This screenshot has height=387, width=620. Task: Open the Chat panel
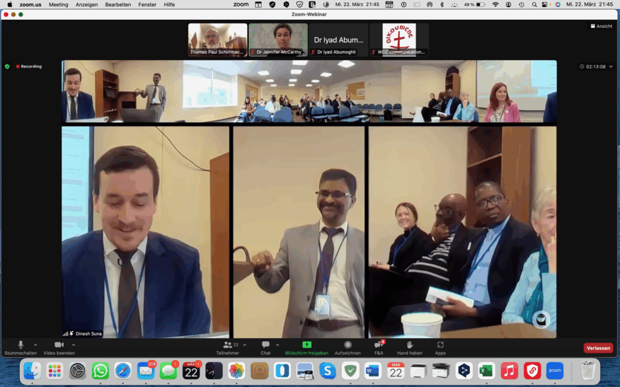[x=265, y=348]
